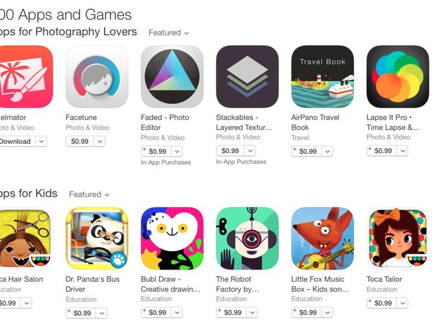
Task: Select the Bubl Draw app icon
Action: 172,238
